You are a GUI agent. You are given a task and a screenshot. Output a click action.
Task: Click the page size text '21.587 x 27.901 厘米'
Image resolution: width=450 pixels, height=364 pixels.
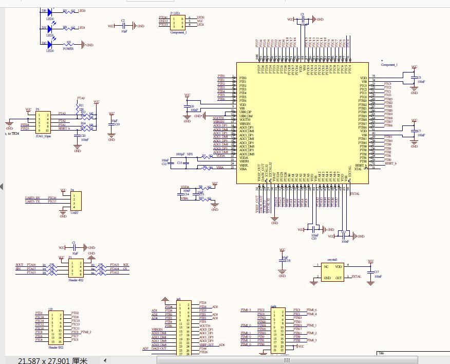click(52, 360)
